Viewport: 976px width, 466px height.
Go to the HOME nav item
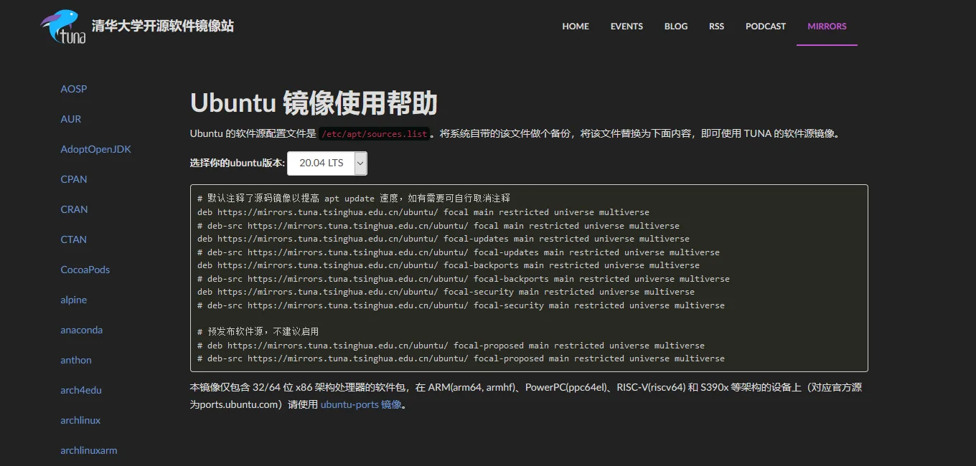coord(576,27)
